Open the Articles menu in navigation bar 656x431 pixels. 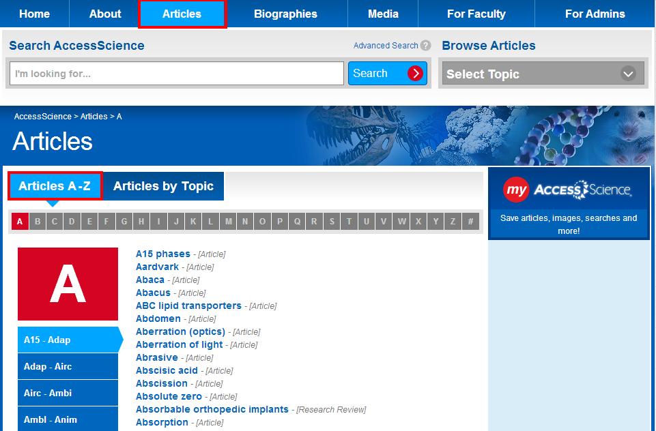point(182,14)
